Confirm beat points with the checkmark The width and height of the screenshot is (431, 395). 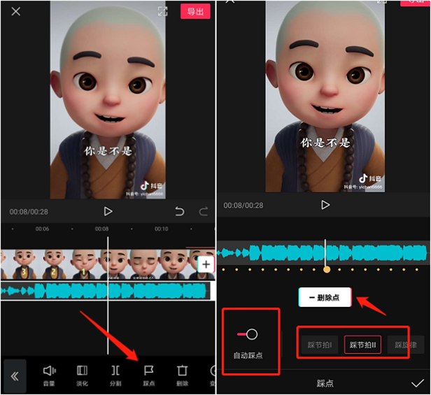coord(417,383)
